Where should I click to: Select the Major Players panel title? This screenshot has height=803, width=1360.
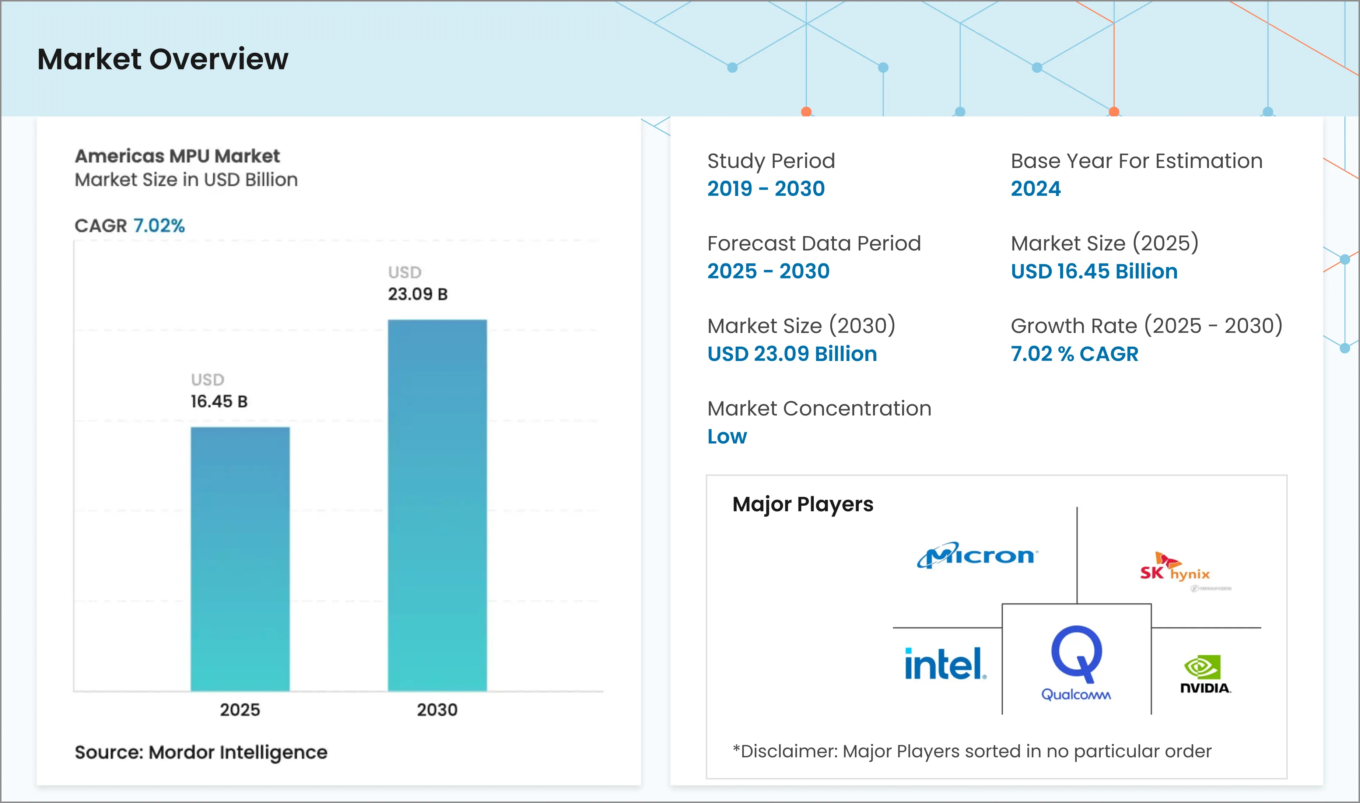point(803,504)
